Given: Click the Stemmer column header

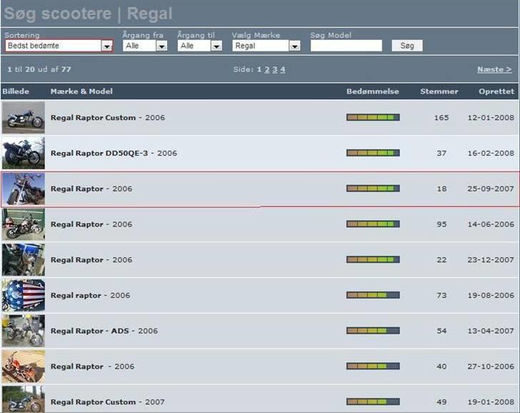Looking at the screenshot, I should click(x=439, y=91).
